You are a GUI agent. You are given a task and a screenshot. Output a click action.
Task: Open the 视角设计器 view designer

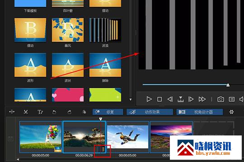pos(200,112)
